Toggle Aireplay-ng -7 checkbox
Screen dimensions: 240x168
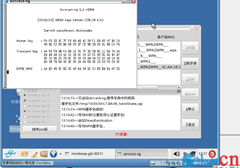[25, 122]
